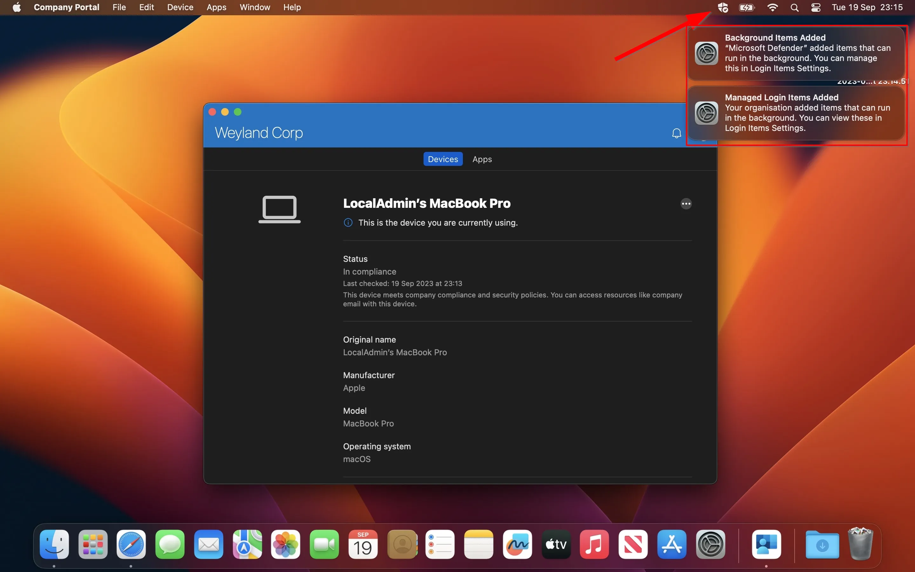Click Company Portal icon in the Dock
915x572 pixels.
point(766,544)
